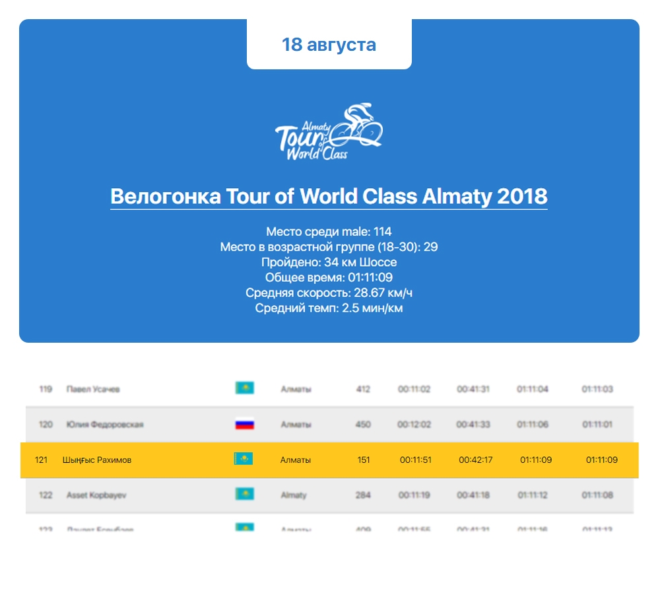Screen dimensions: 660x589
Task: Click the 'Средняя скорость: 28.67 км/ч' line
Action: tap(329, 293)
